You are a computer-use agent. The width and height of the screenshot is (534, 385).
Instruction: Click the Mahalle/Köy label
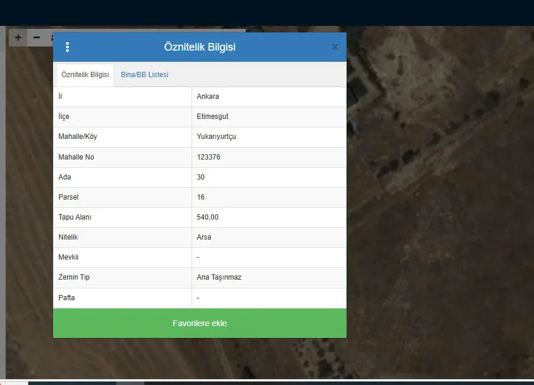coord(78,137)
